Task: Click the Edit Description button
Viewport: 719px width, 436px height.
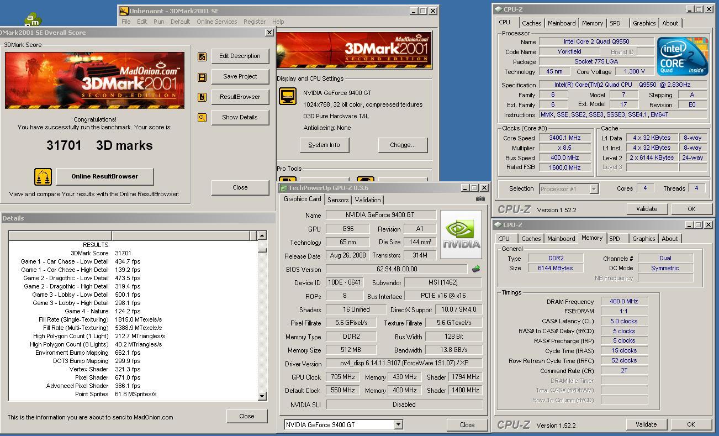Action: (x=240, y=56)
